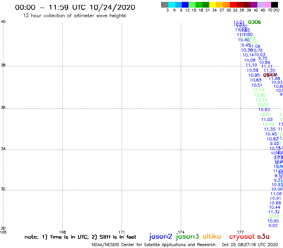Click the latitude axis label 34

click(3, 148)
